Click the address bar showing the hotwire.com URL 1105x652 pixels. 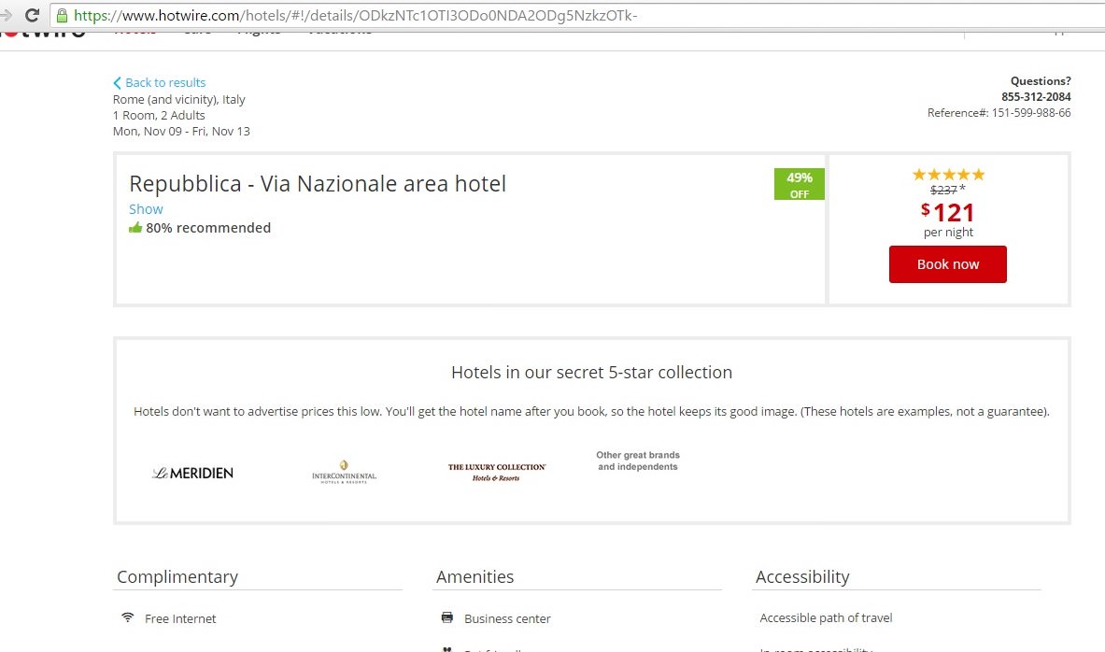coord(578,16)
